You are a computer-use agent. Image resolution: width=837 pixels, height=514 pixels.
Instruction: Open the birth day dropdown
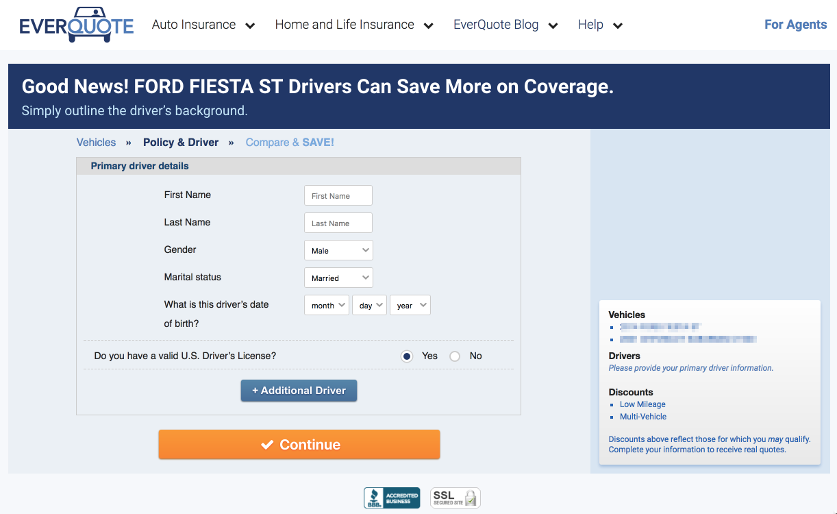tap(370, 305)
